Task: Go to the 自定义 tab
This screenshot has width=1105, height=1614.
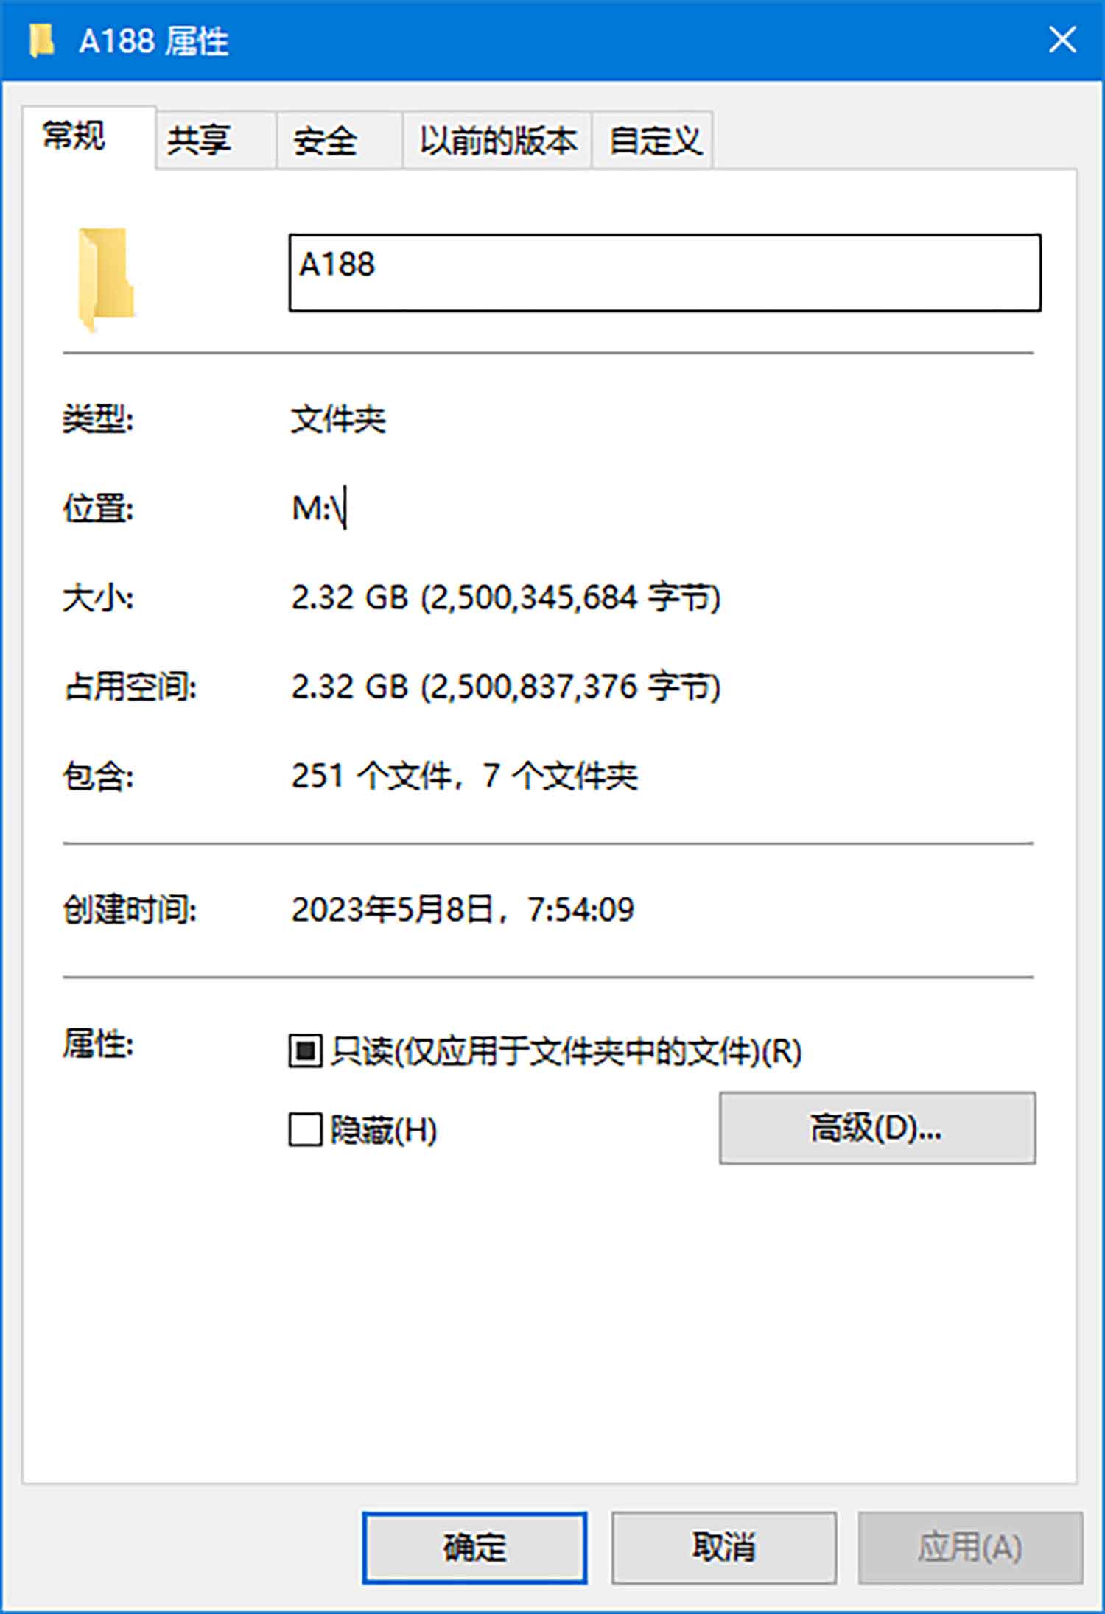Action: coord(653,140)
